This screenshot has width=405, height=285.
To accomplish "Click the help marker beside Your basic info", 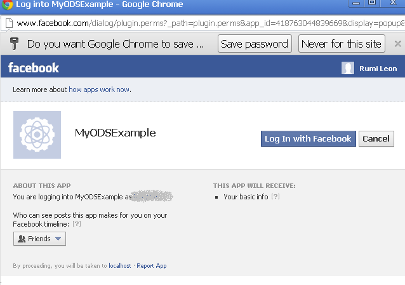I will pyautogui.click(x=275, y=197).
